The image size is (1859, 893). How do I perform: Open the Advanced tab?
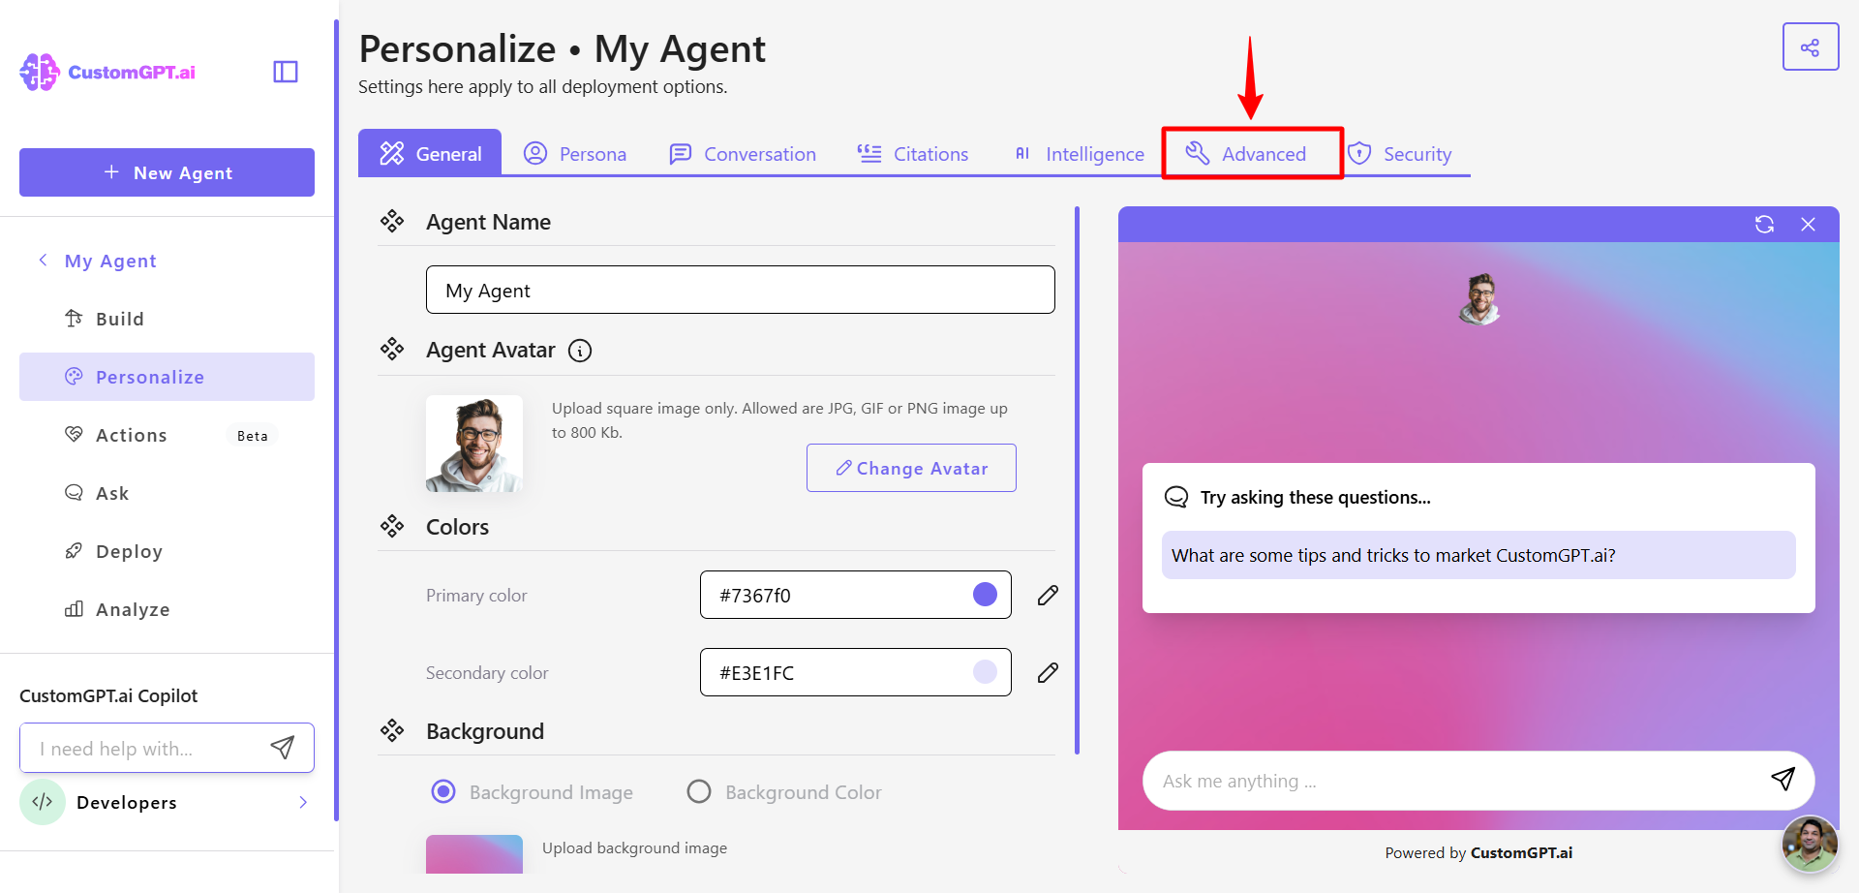click(1252, 153)
